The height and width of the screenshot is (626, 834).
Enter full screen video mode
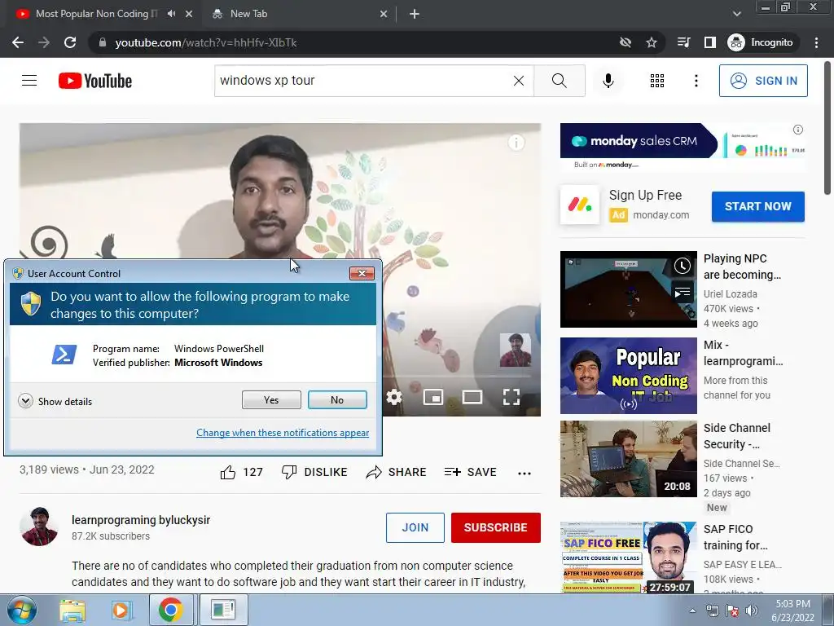511,397
